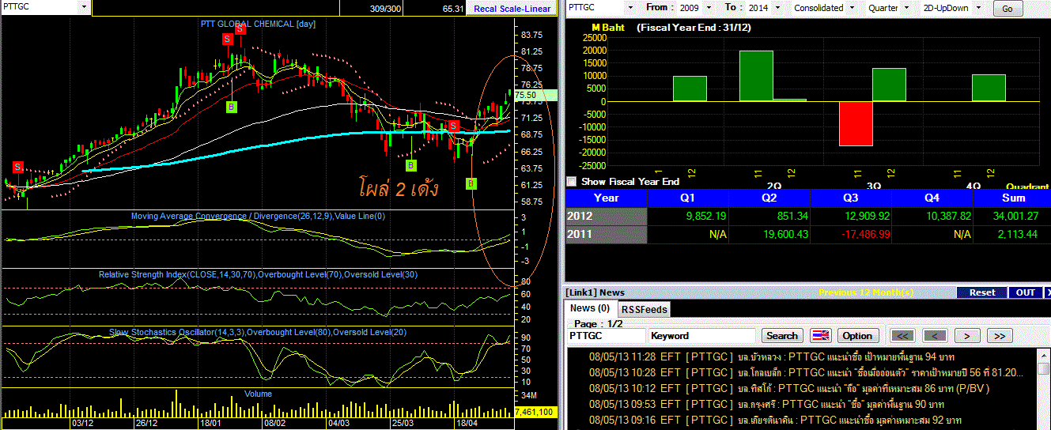Image resolution: width=1051 pixels, height=430 pixels.
Task: Go to next news page (>)
Action: [967, 336]
